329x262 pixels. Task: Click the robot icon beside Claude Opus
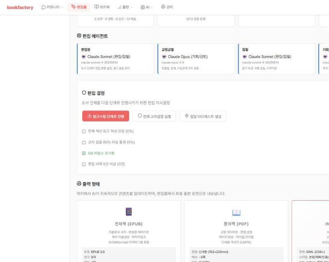coord(164,57)
